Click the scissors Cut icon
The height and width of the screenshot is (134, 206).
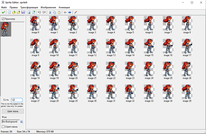(x=50, y=12)
